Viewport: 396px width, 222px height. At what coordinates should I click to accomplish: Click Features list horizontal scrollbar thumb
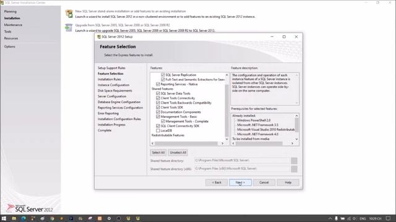[x=186, y=144]
